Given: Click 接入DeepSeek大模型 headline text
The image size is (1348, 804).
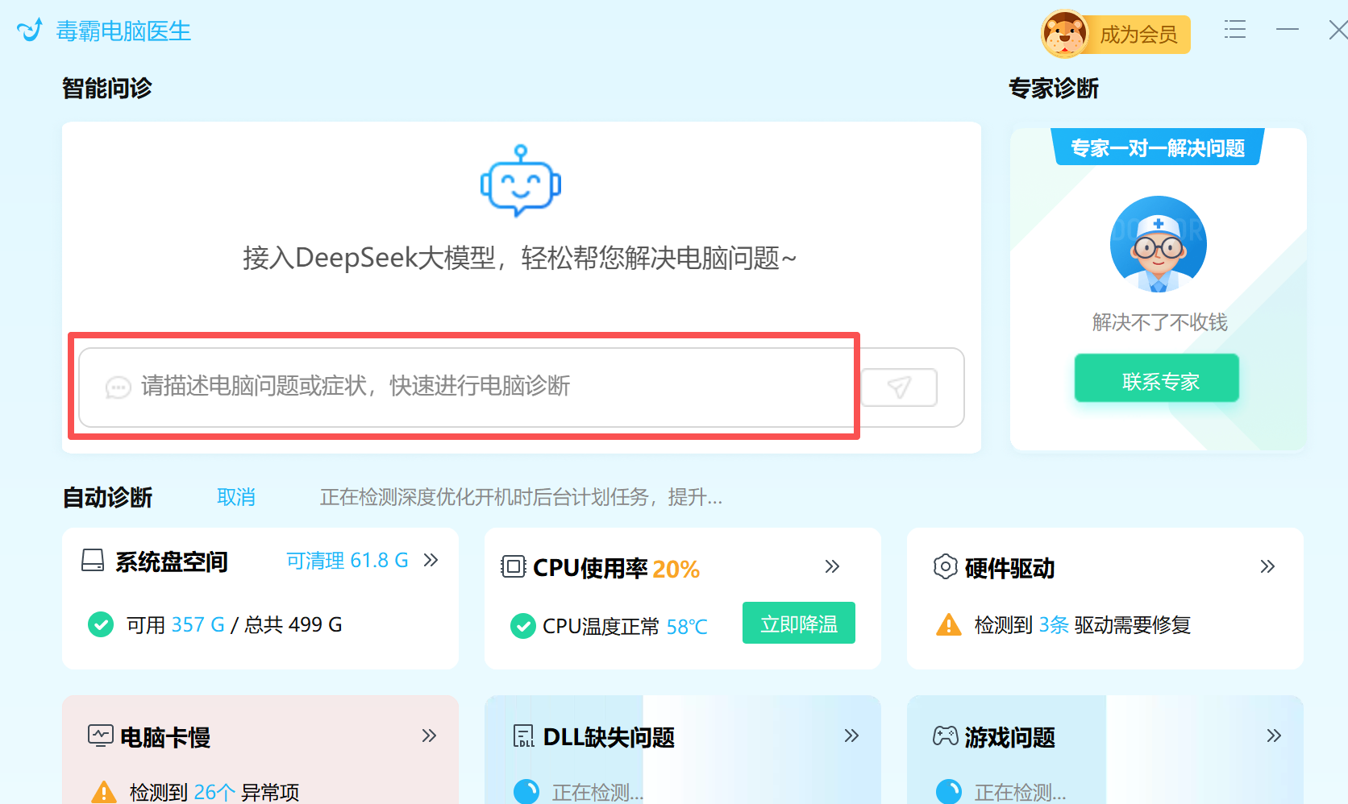Looking at the screenshot, I should (520, 258).
